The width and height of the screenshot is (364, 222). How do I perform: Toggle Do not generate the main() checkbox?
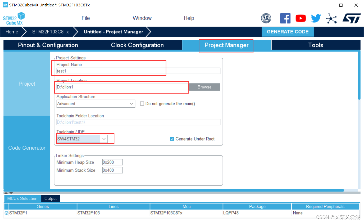(x=142, y=104)
